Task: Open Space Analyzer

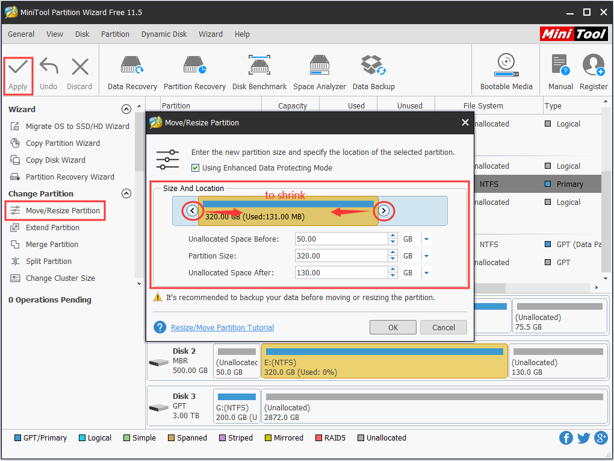Action: point(320,73)
